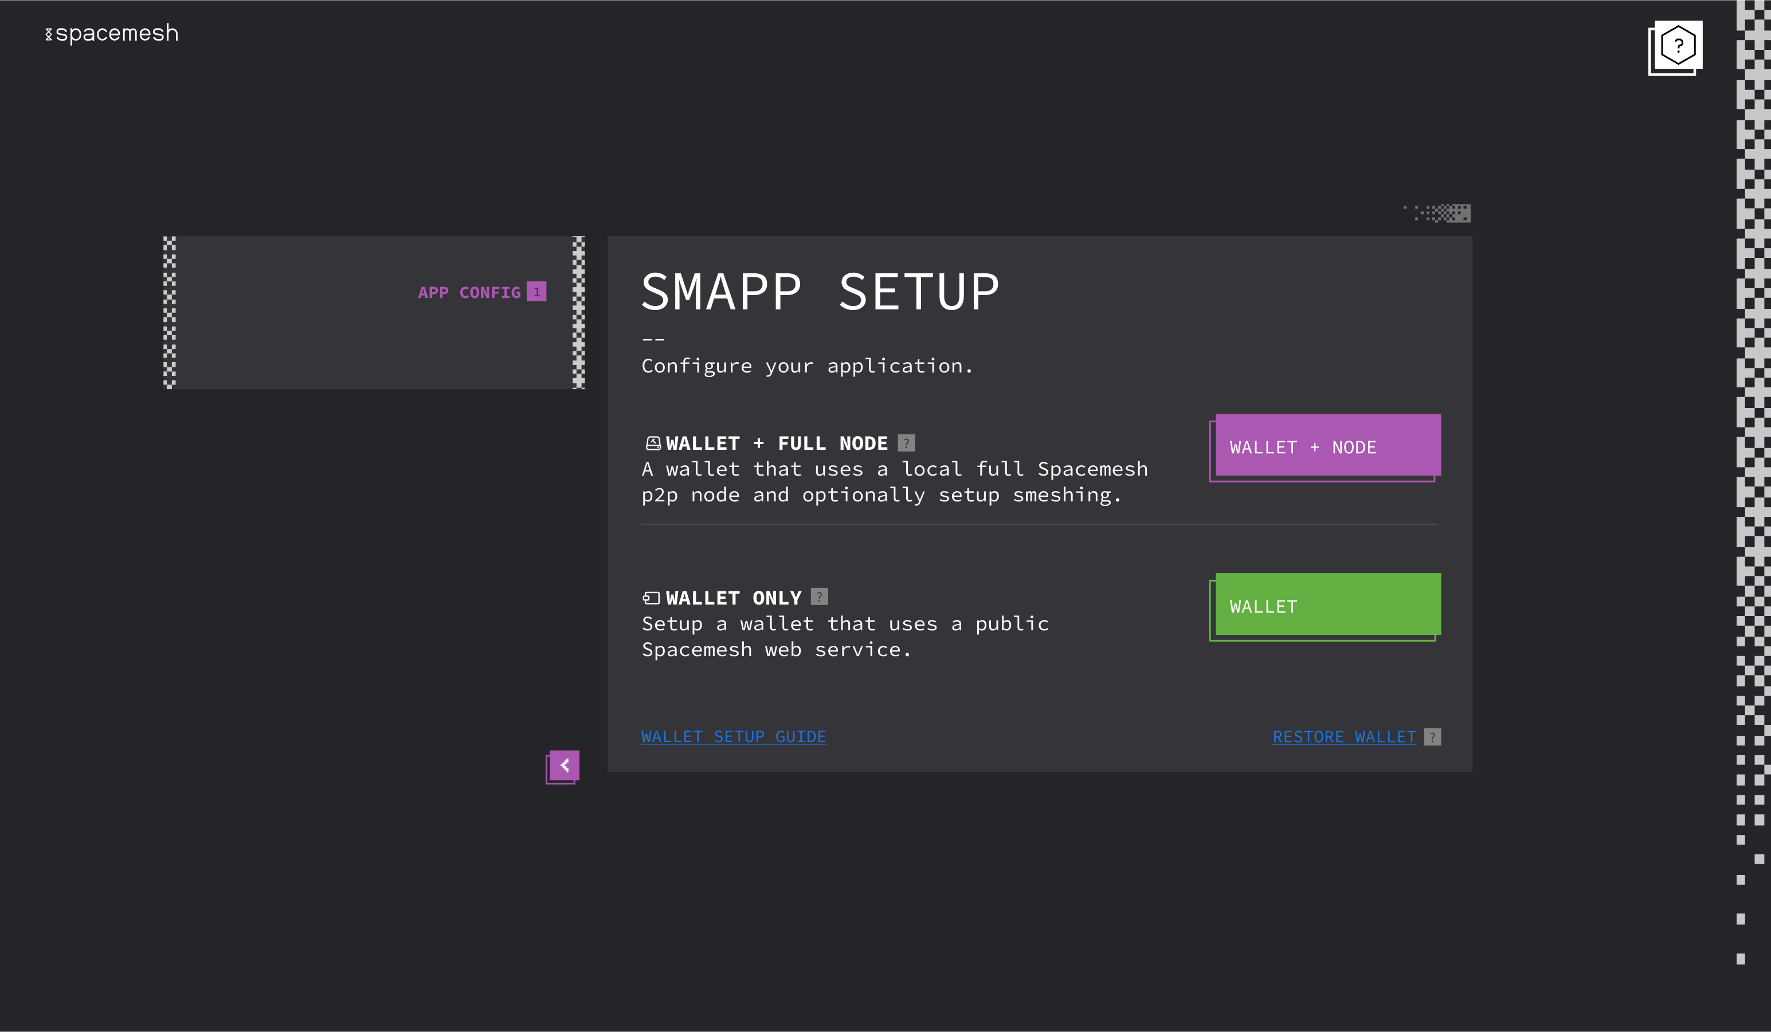
Task: Click the SMAPP SETUP title
Action: (x=820, y=292)
